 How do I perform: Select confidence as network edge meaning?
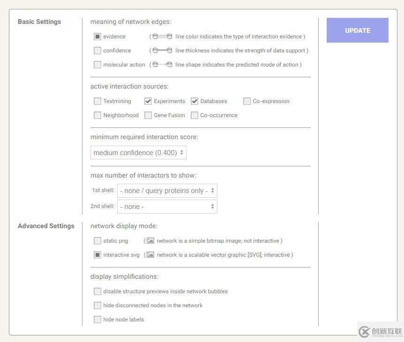97,51
